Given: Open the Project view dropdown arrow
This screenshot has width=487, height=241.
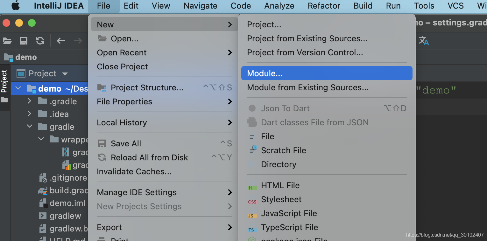Looking at the screenshot, I should point(65,74).
